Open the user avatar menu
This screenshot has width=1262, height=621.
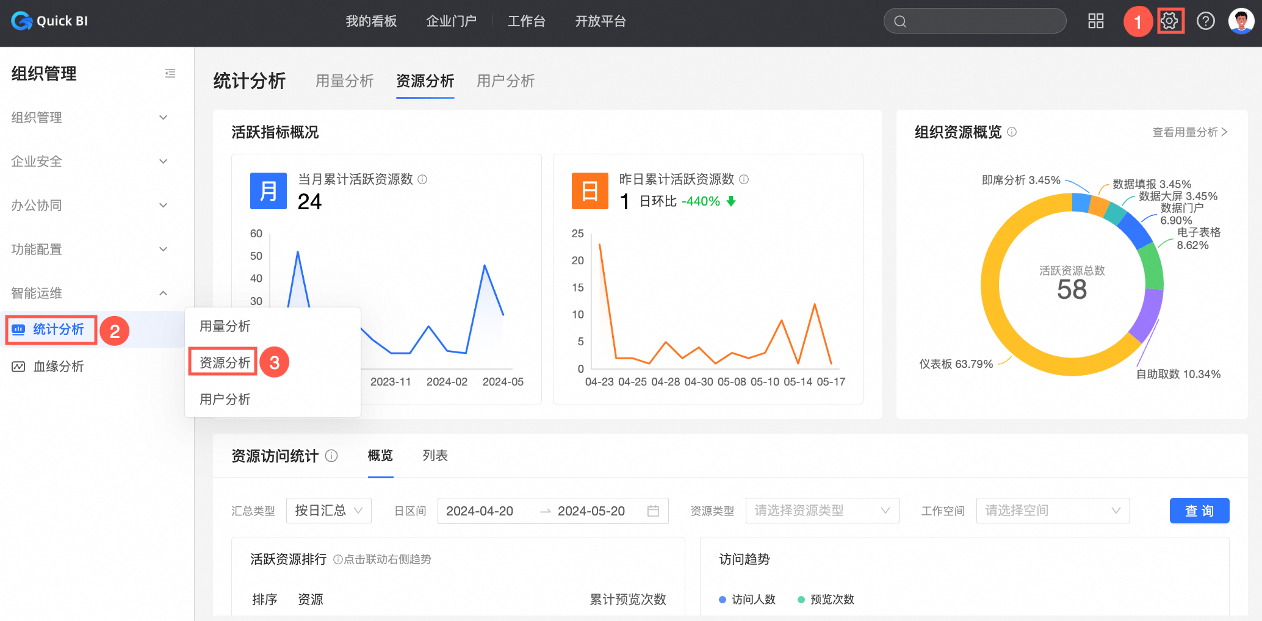pyautogui.click(x=1241, y=21)
